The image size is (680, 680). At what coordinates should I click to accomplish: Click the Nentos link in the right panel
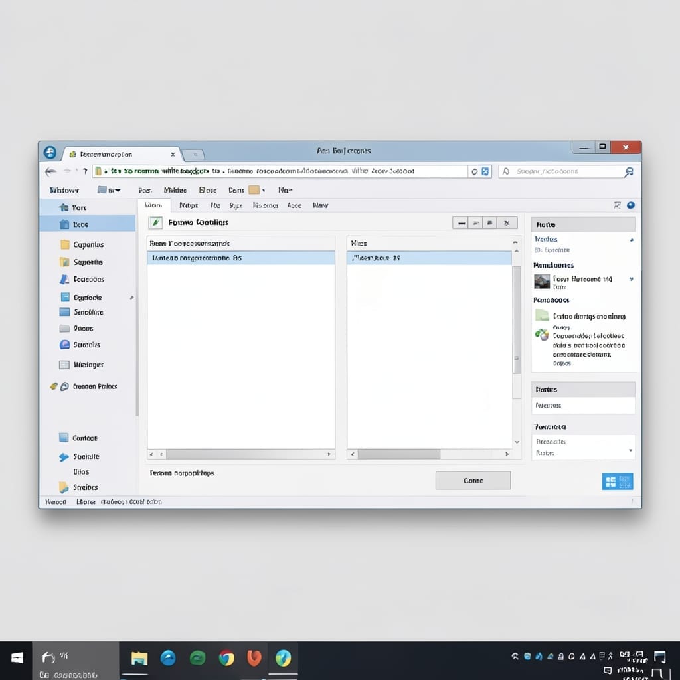point(546,239)
